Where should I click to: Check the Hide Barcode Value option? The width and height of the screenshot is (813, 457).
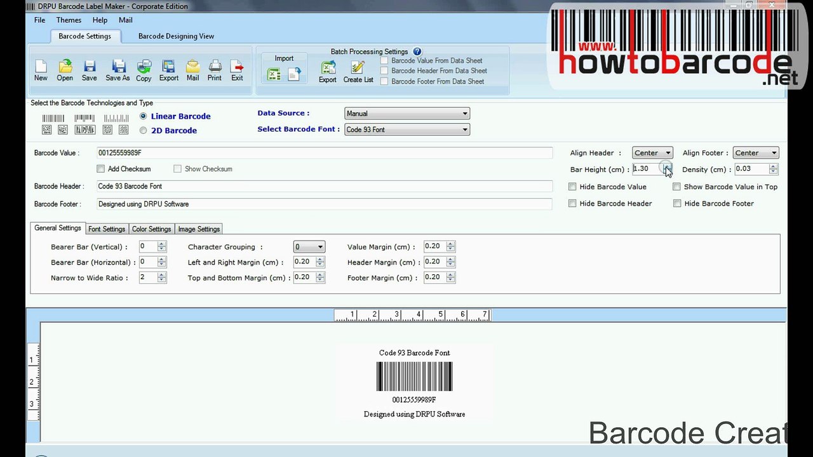click(x=572, y=187)
